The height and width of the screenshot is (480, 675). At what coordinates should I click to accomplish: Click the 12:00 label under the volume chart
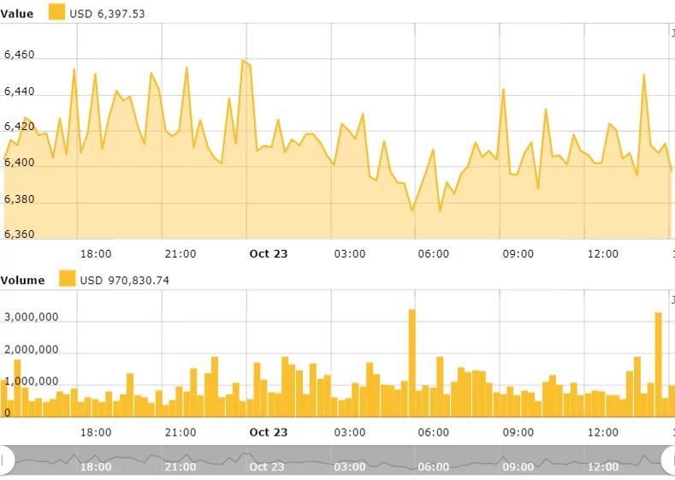coord(602,432)
